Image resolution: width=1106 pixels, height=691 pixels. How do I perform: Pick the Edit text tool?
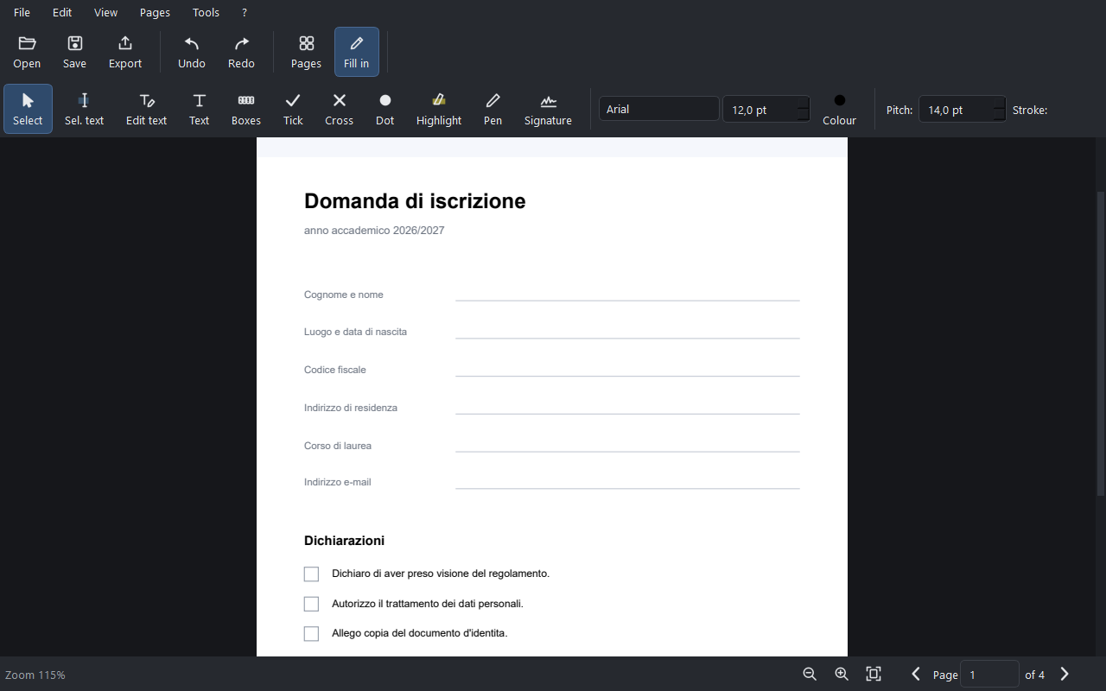coord(146,109)
